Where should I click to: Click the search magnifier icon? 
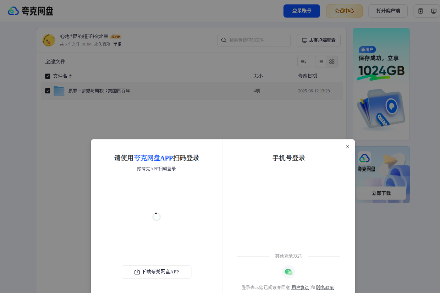coord(224,40)
